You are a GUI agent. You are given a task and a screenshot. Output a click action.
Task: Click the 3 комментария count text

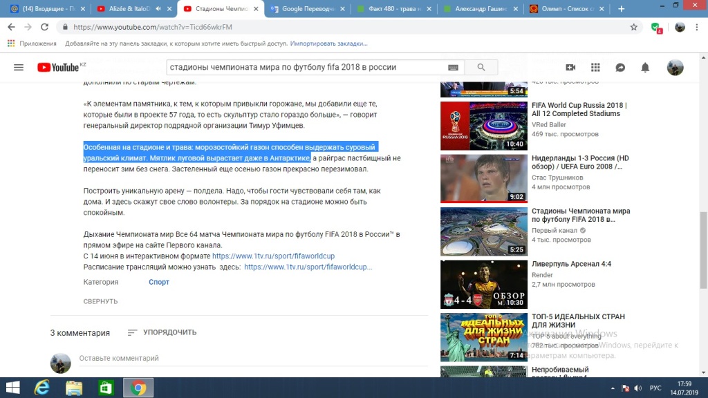[80, 332]
